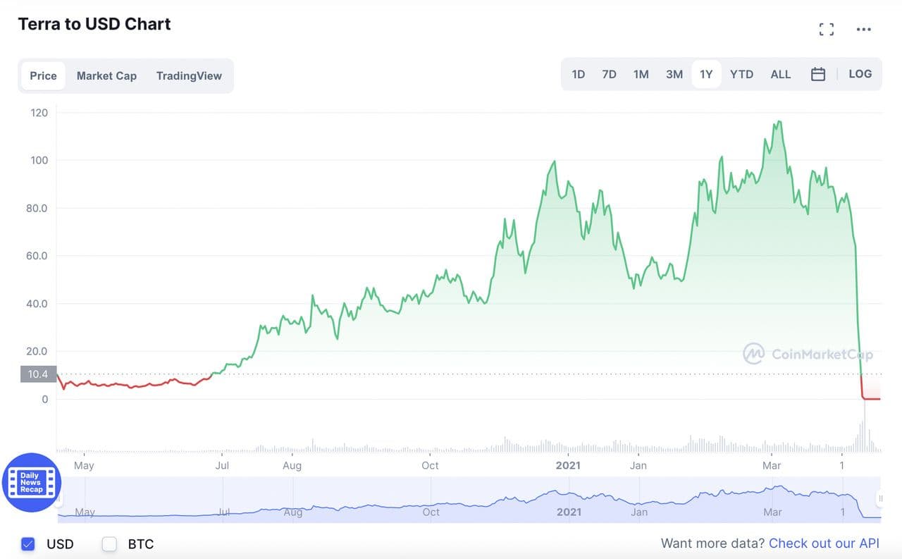Enable the BTC checkbox
Image resolution: width=902 pixels, height=559 pixels.
(x=109, y=543)
